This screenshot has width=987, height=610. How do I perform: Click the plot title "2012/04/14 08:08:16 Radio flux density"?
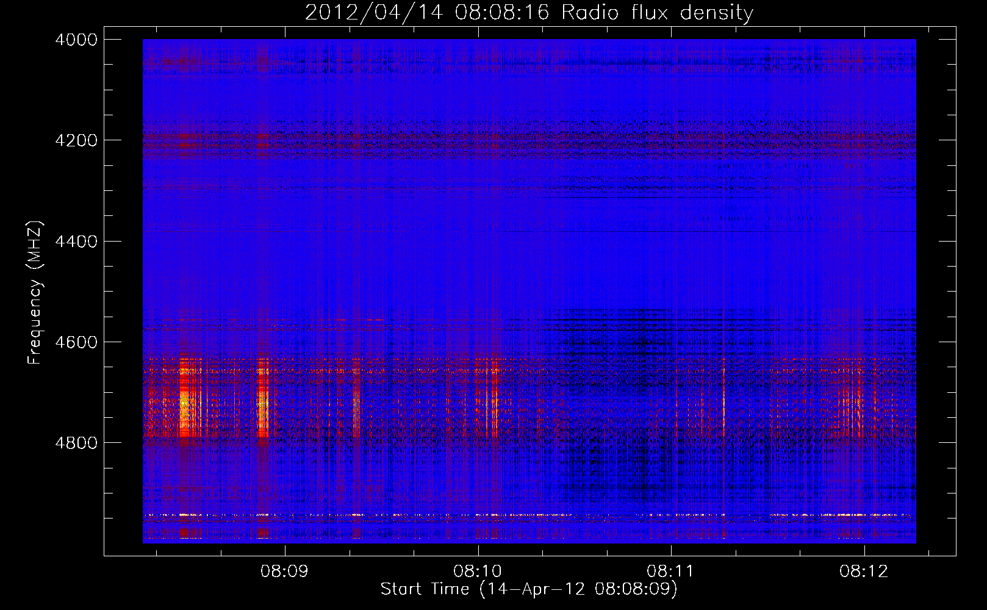coord(529,12)
